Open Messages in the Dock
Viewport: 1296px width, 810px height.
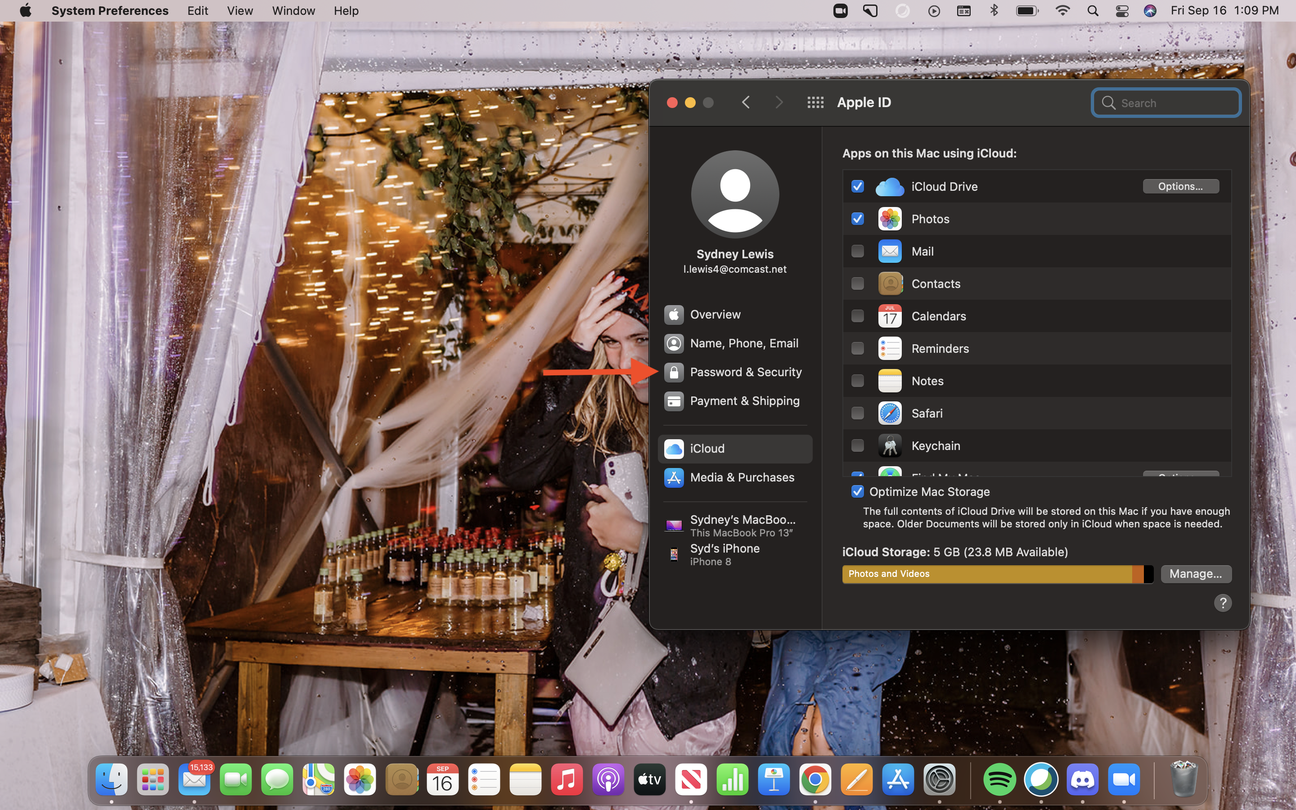click(277, 779)
